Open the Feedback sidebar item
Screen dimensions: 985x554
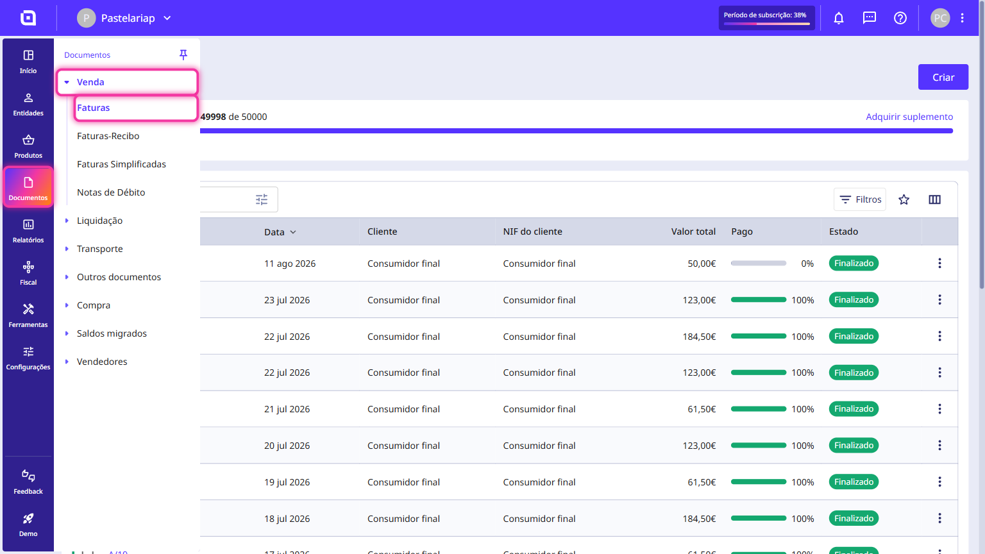click(28, 482)
